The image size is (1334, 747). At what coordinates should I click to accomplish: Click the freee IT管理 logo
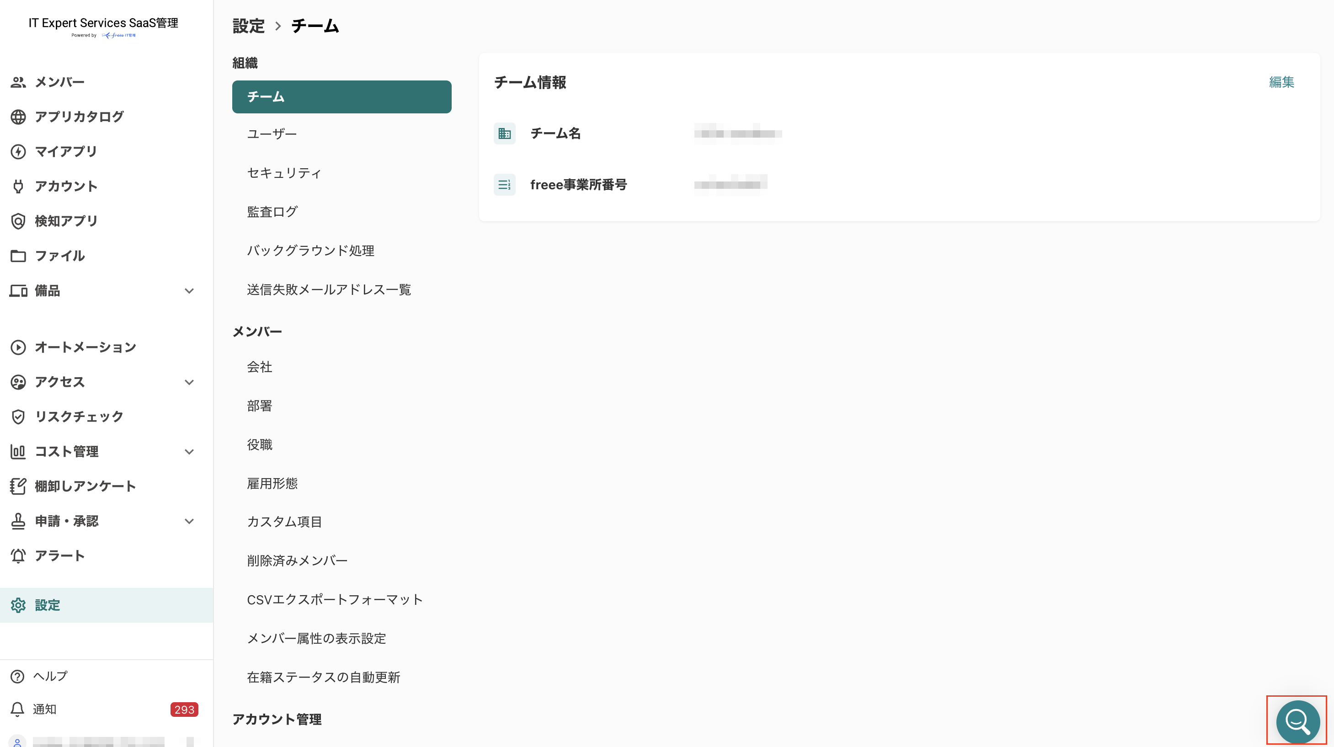coord(118,35)
